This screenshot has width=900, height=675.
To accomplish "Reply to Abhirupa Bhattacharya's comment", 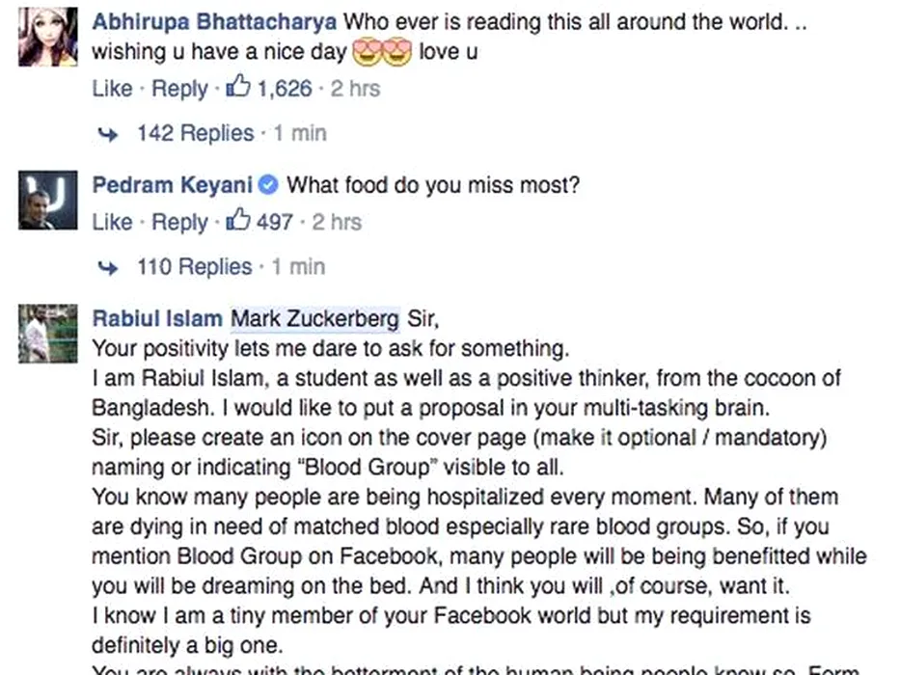I will click(x=179, y=89).
